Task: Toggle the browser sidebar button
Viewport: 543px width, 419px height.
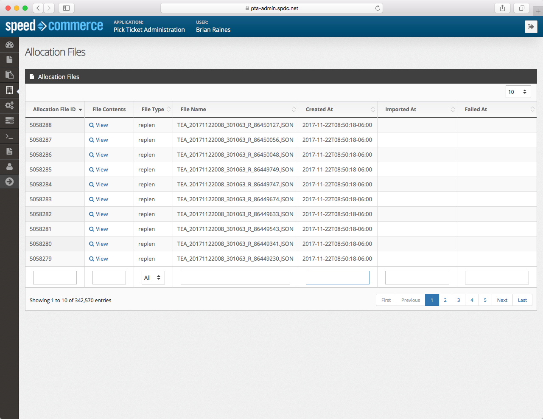Action: [66, 8]
